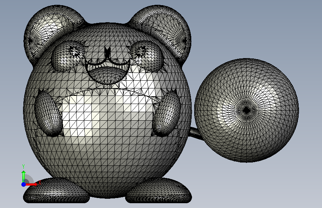
Task: Click the arm on the right side of the belly
Action: pos(166,114)
